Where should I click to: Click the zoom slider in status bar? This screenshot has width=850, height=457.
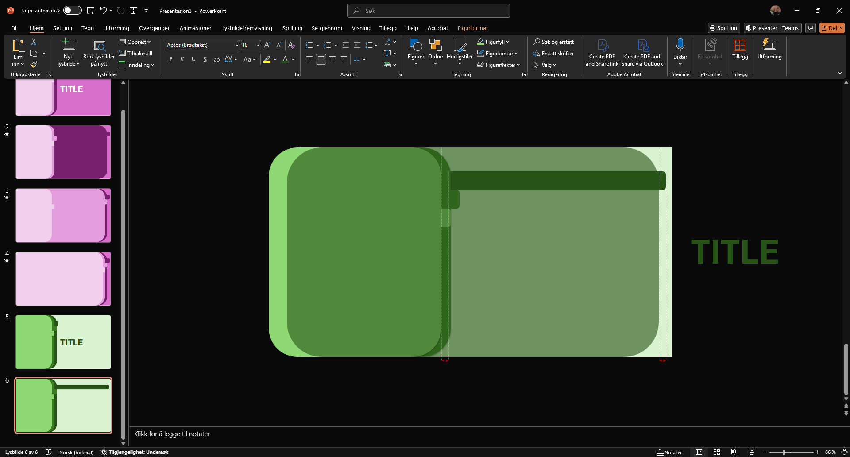784,452
